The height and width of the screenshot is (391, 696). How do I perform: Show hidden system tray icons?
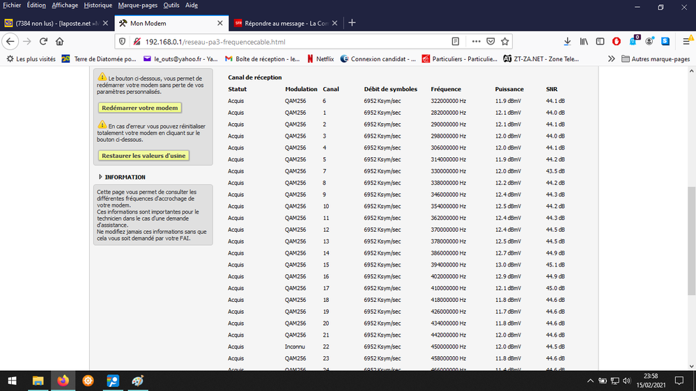pyautogui.click(x=591, y=381)
